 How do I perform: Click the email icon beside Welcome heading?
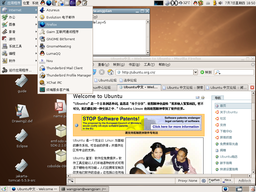pyautogui.click(x=197, y=97)
